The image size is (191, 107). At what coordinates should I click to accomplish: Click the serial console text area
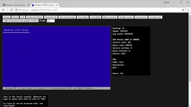tap(26, 101)
